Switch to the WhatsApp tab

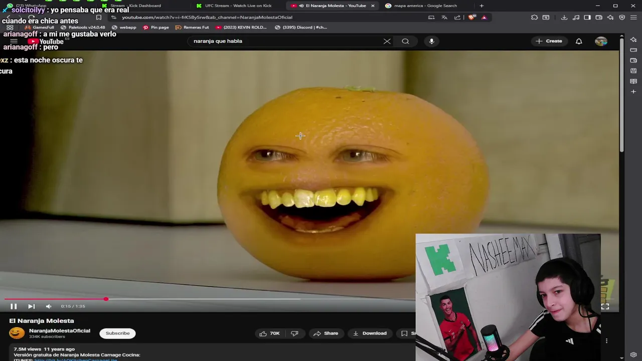tap(30, 6)
